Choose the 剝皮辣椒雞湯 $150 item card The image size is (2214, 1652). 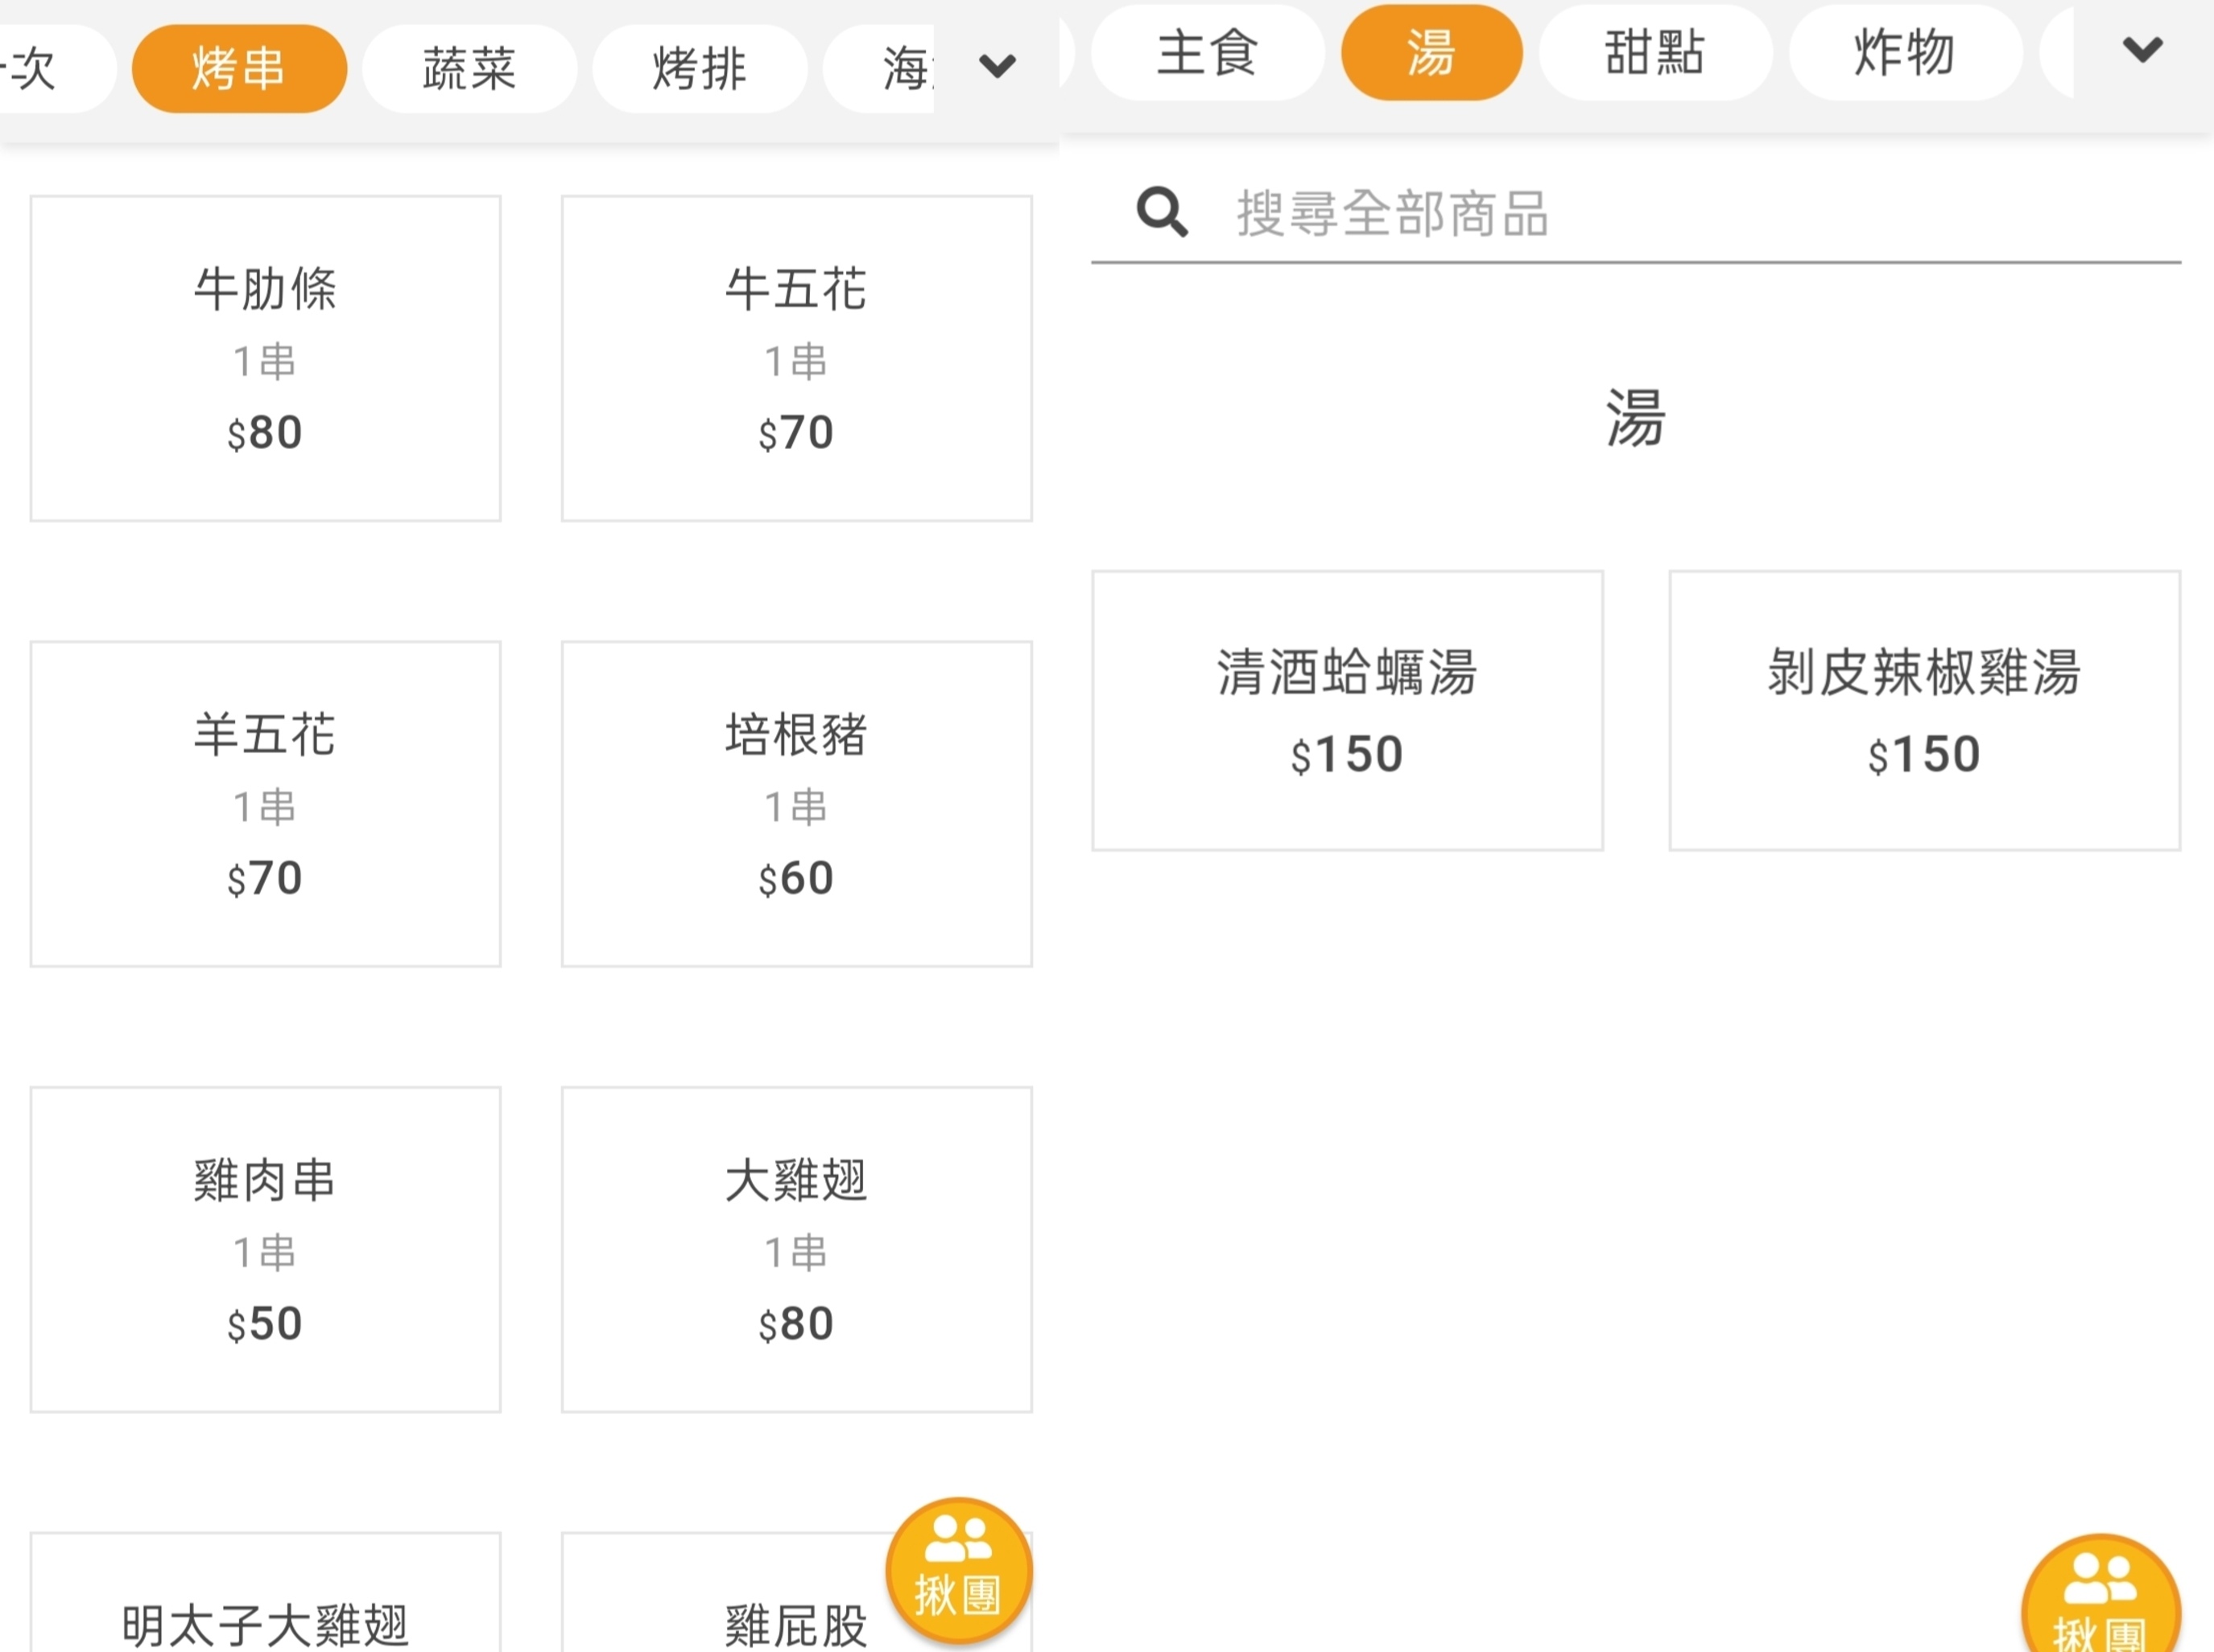(x=1924, y=711)
